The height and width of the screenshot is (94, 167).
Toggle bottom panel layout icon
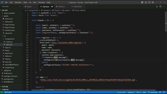tap(146, 2)
